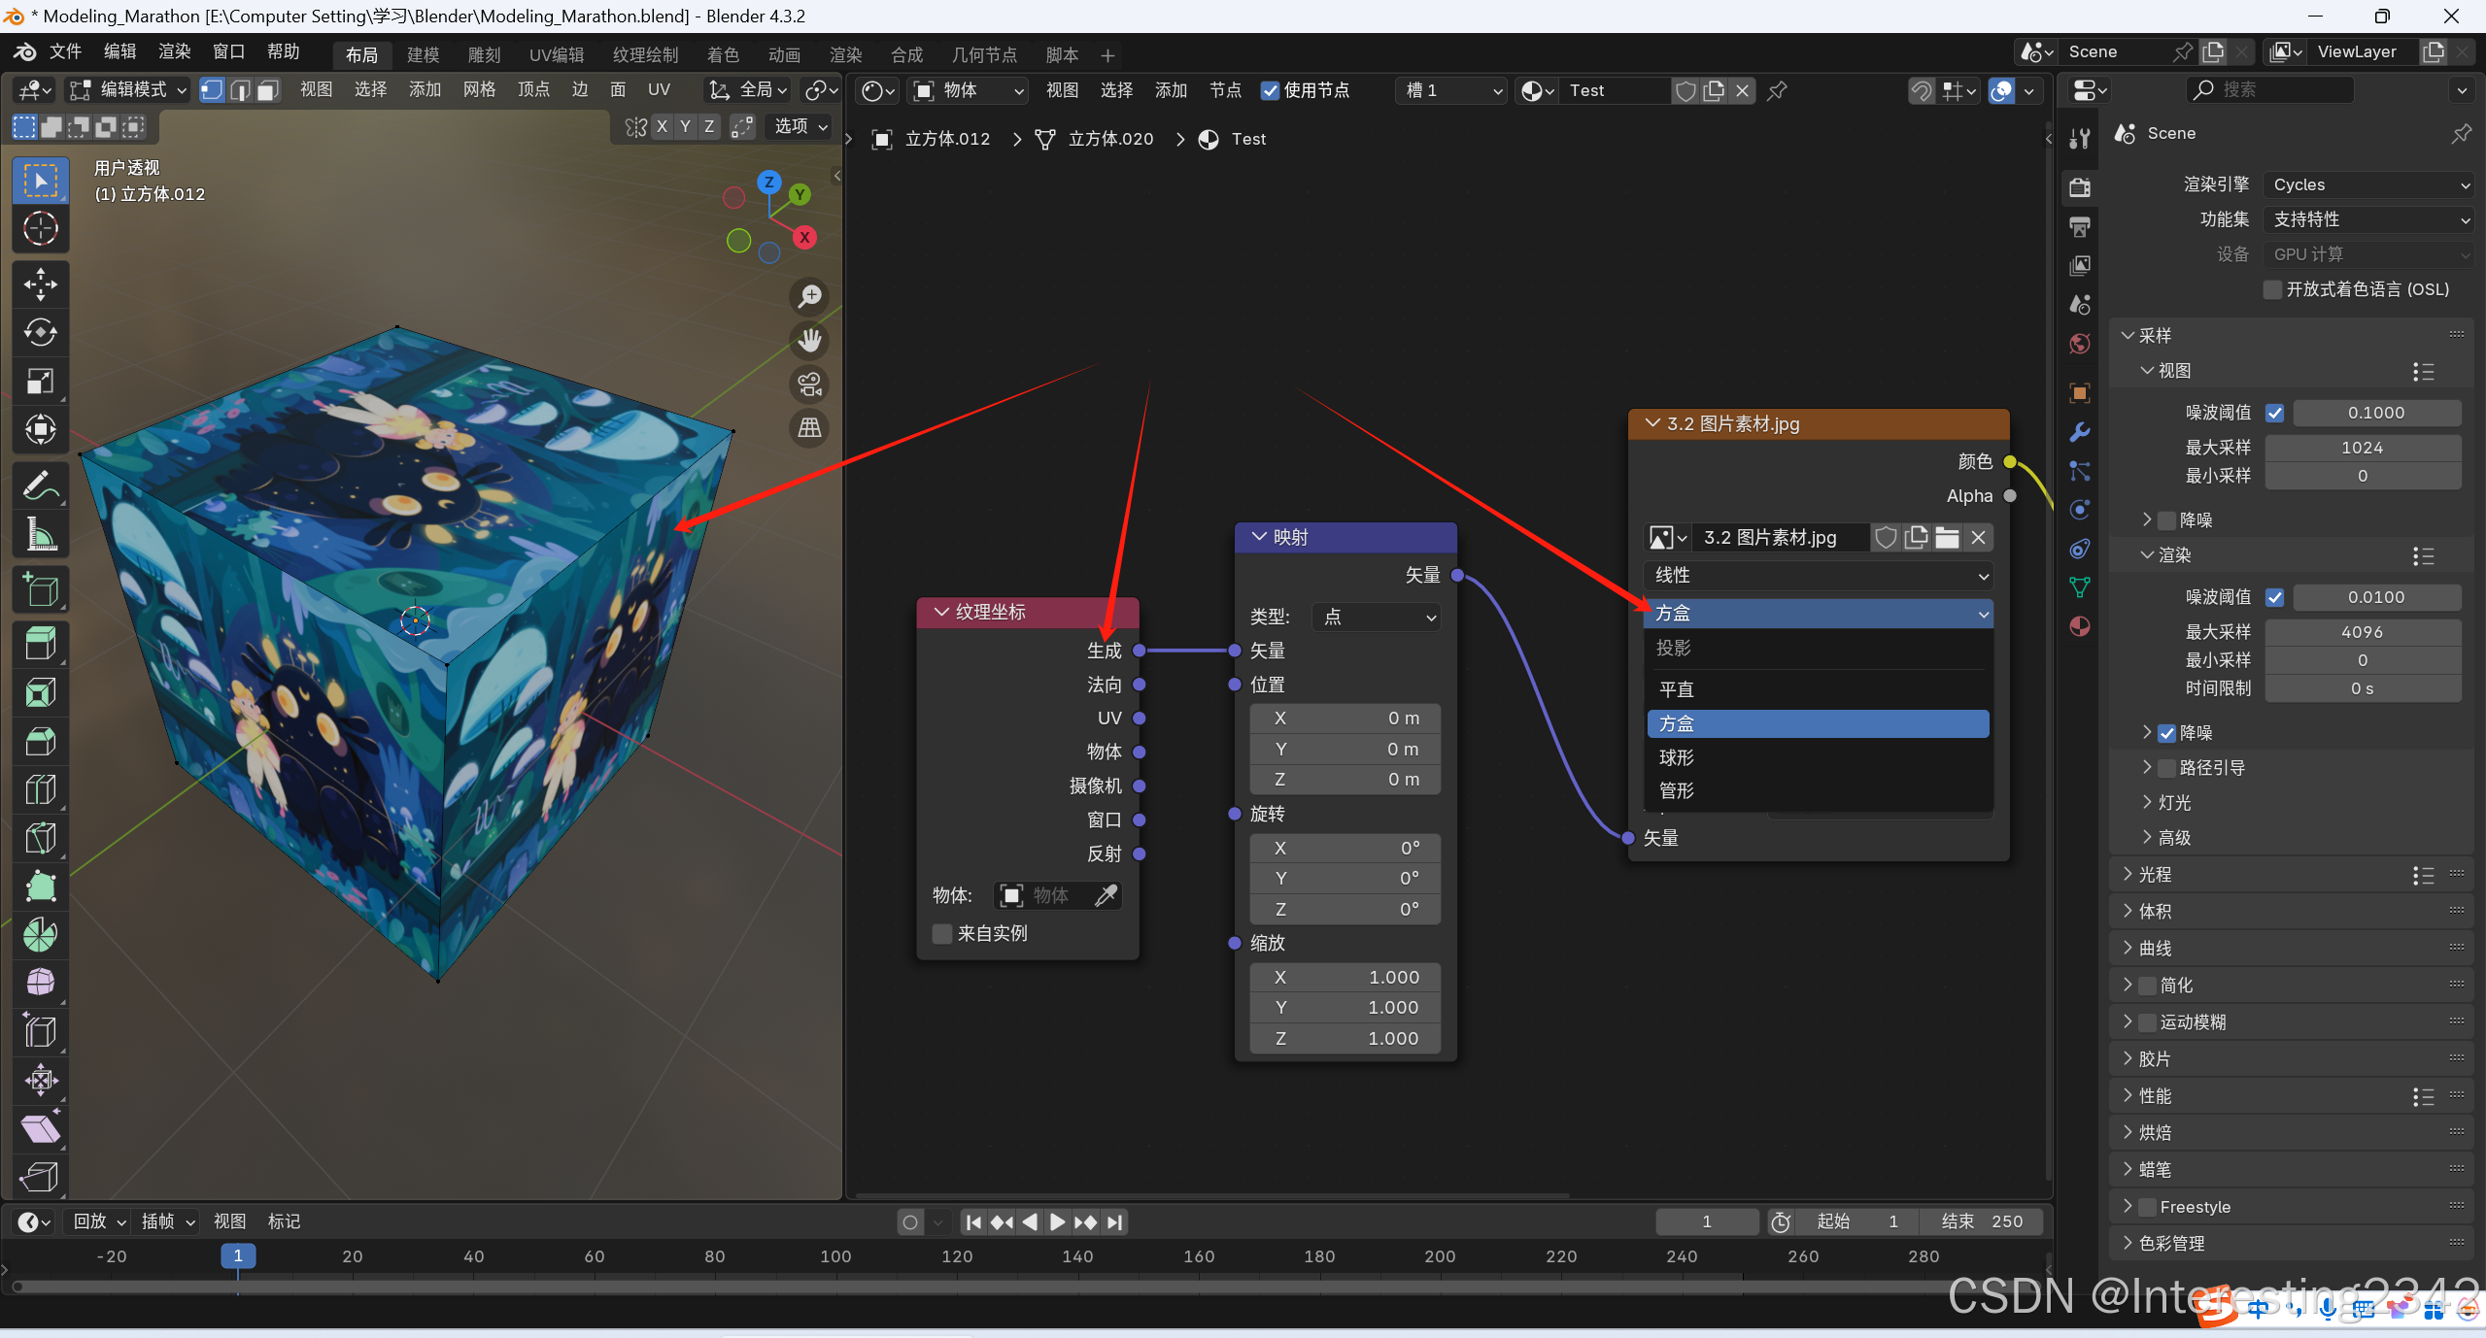The image size is (2486, 1338).
Task: Click the camera view icon in viewport
Action: (809, 384)
